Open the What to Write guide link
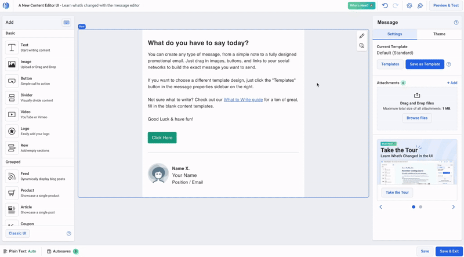This screenshot has width=464, height=257. 243,100
